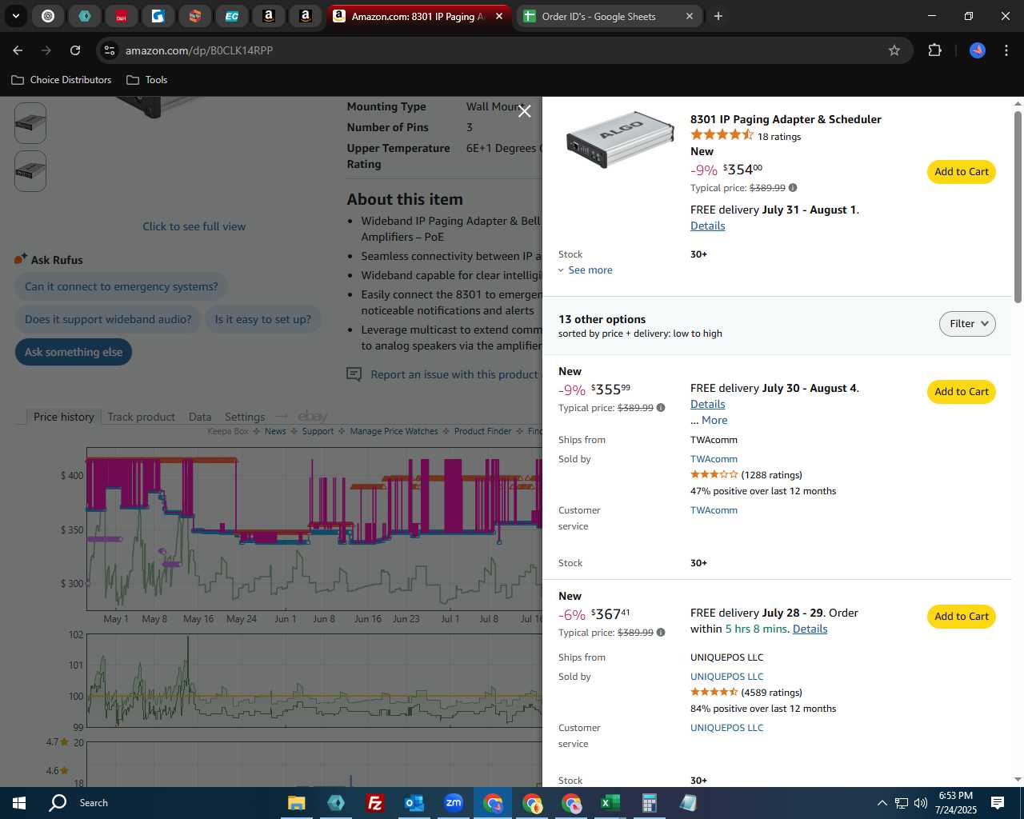
Task: Open the TWAcomm Customer service link
Action: click(714, 510)
